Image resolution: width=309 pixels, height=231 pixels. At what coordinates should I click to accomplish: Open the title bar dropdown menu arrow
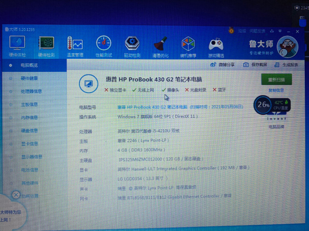click(280, 31)
